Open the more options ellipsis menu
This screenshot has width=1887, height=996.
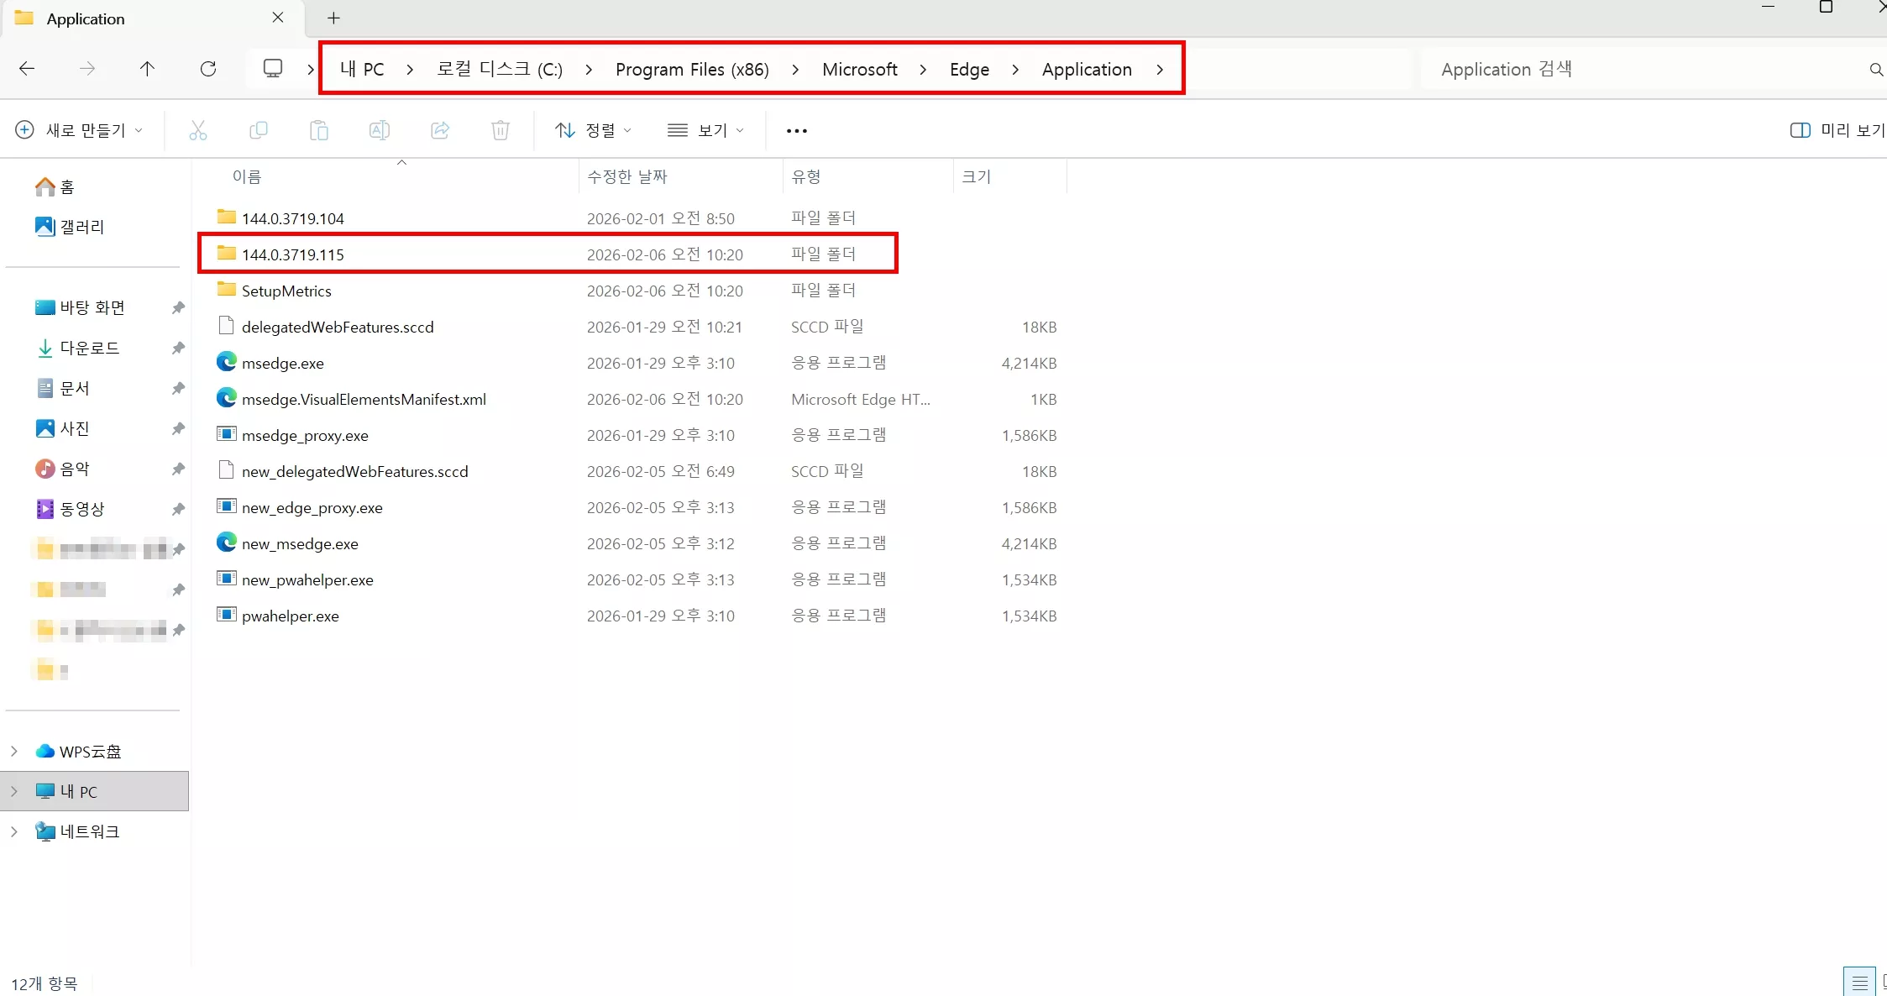(x=796, y=130)
